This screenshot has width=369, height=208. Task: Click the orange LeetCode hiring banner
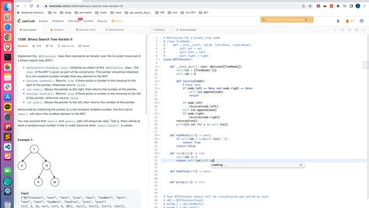(x=287, y=20)
